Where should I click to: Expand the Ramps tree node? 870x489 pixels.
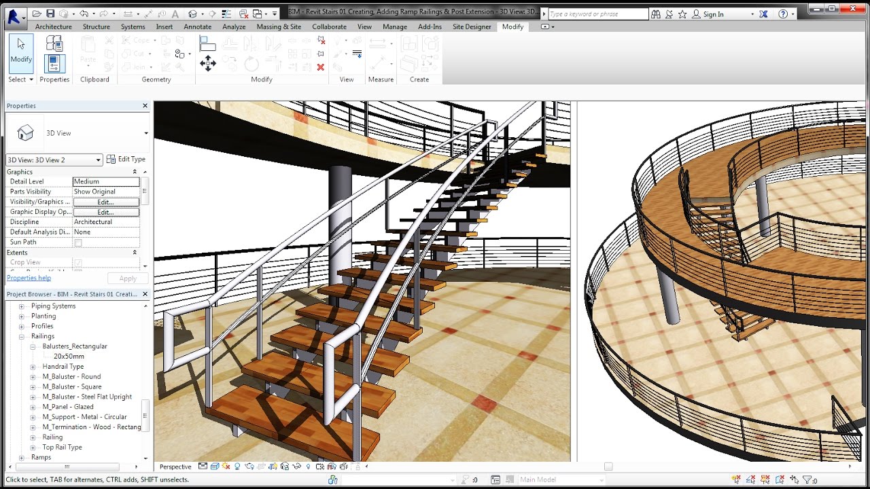pyautogui.click(x=22, y=458)
